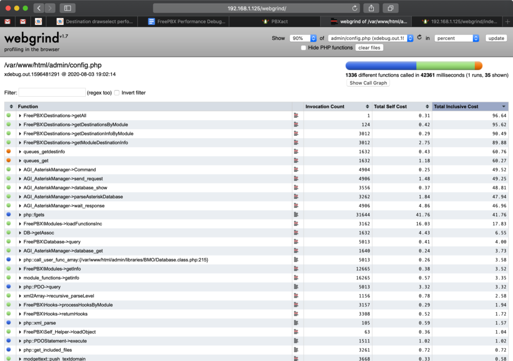Open the xdebug output file dropdown
The width and height of the screenshot is (513, 361).
[370, 38]
